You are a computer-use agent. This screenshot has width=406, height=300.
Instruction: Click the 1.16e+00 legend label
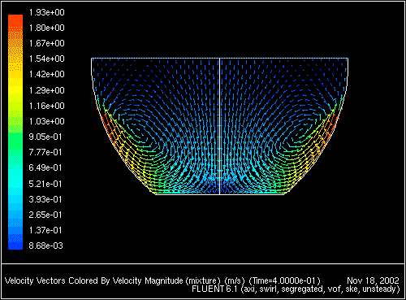[47, 106]
